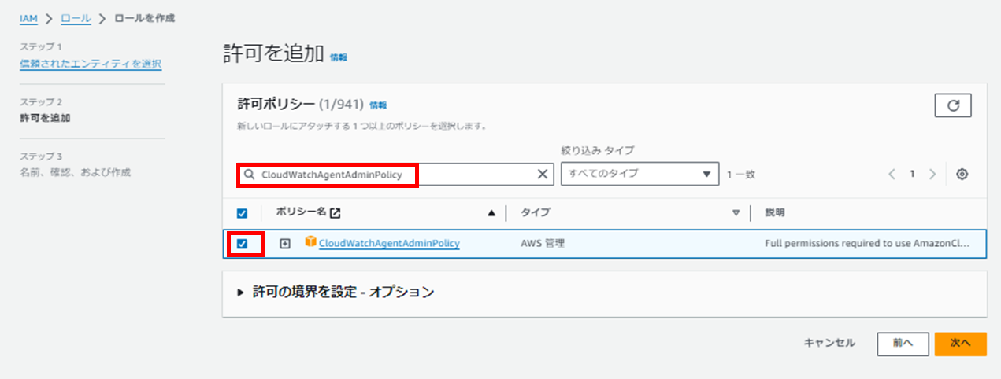Click the magnifier search icon
Image resolution: width=1001 pixels, height=379 pixels.
tap(248, 175)
